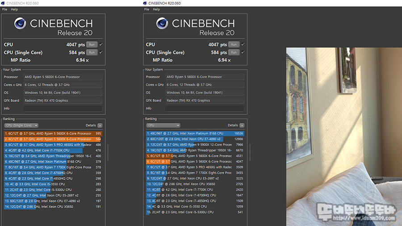402x226 pixels.
Task: Click Details arrow icon in right window
Action: point(242,126)
